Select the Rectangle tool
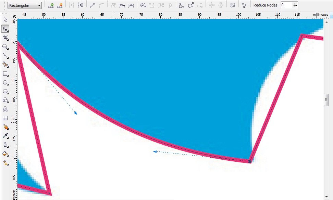Image resolution: width=333 pixels, height=200 pixels. click(x=5, y=74)
